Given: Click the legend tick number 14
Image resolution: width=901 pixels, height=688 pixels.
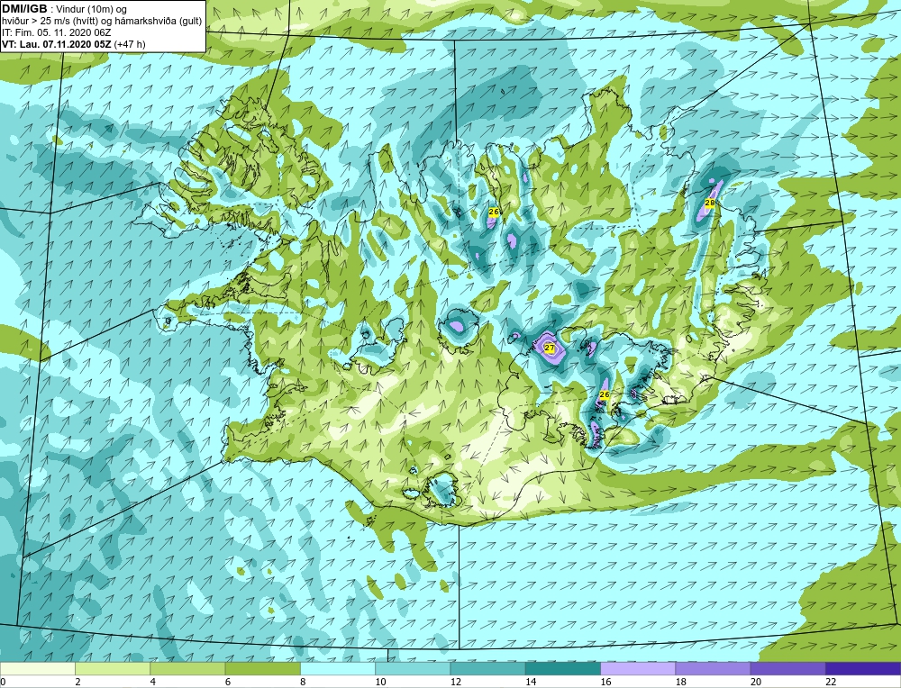Looking at the screenshot, I should 530,682.
